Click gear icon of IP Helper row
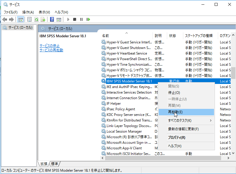The image size is (236, 174). click(x=104, y=104)
